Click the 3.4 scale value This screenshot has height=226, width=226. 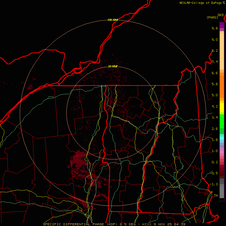pyautogui.click(x=215, y=118)
